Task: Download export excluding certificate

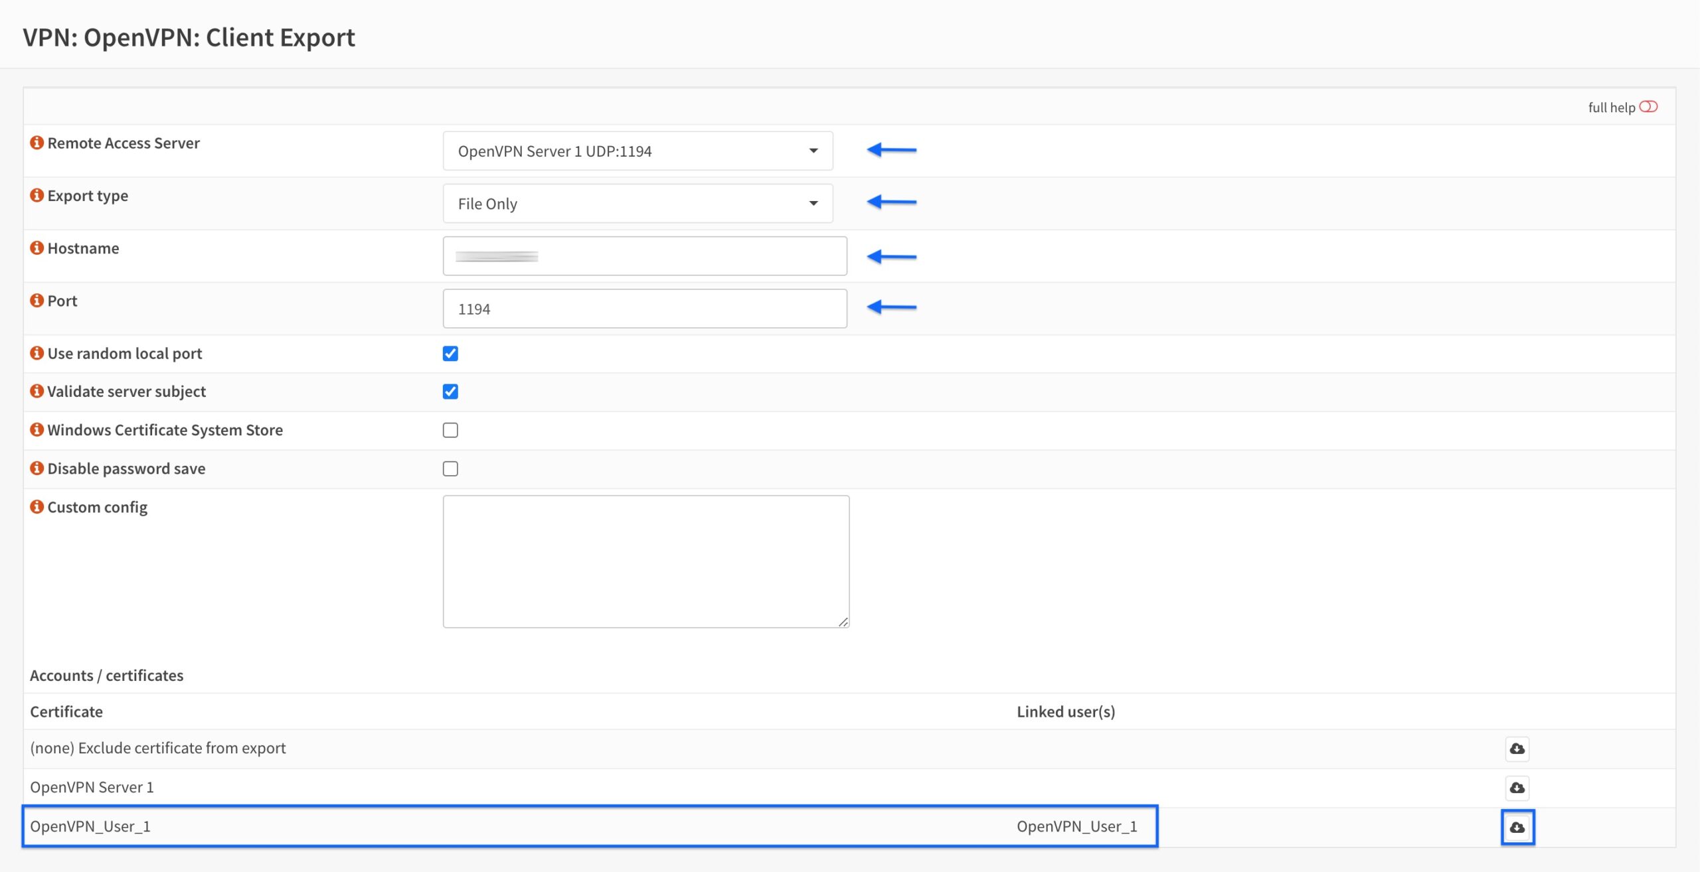Action: coord(1518,749)
